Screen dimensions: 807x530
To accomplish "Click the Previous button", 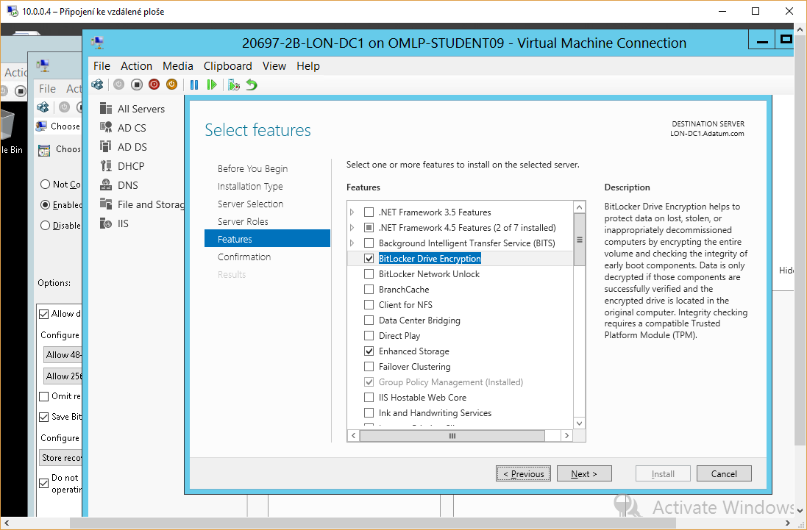I will (x=524, y=473).
